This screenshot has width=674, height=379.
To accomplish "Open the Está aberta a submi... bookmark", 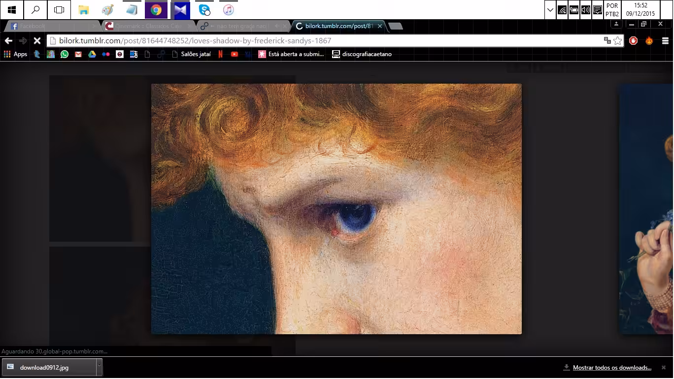I will click(x=291, y=54).
